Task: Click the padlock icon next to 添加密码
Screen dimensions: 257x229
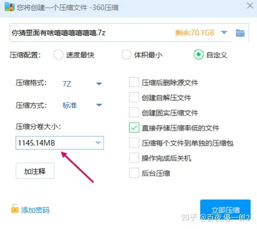Action: tap(15, 209)
